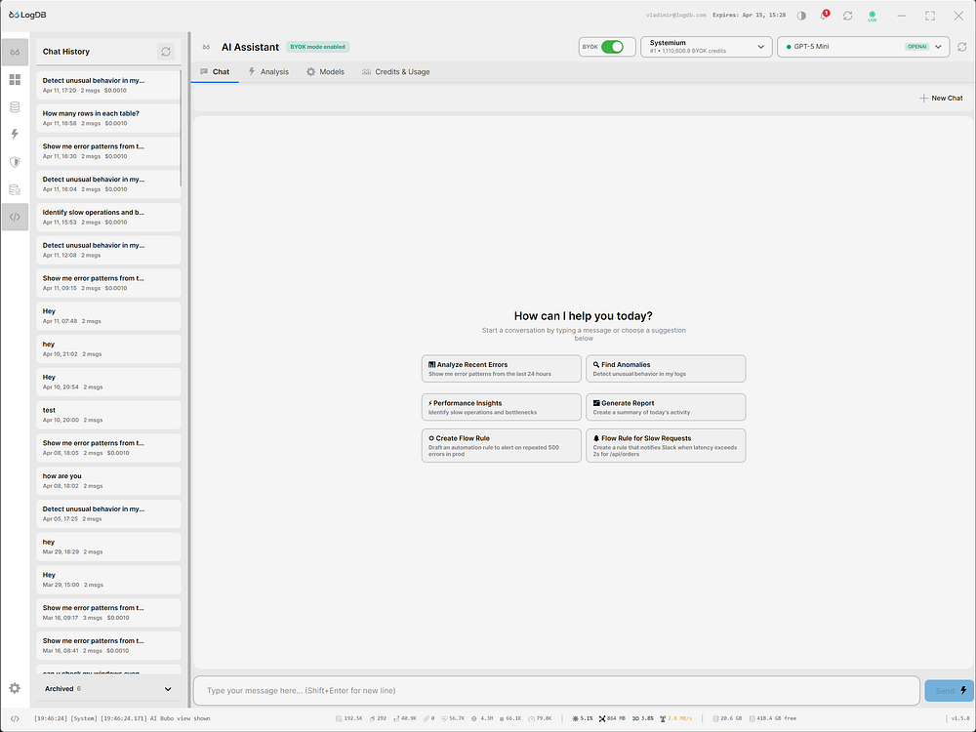The width and height of the screenshot is (976, 732).
Task: Click the 192.5K status bar counter
Action: point(348,718)
